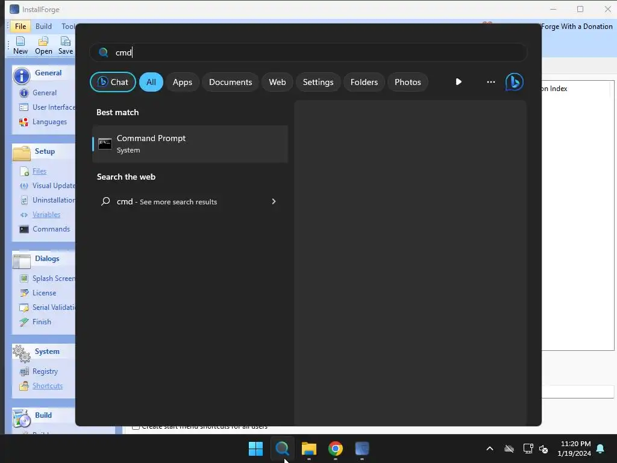Select the Photos filter tab
The width and height of the screenshot is (617, 463).
coord(408,82)
